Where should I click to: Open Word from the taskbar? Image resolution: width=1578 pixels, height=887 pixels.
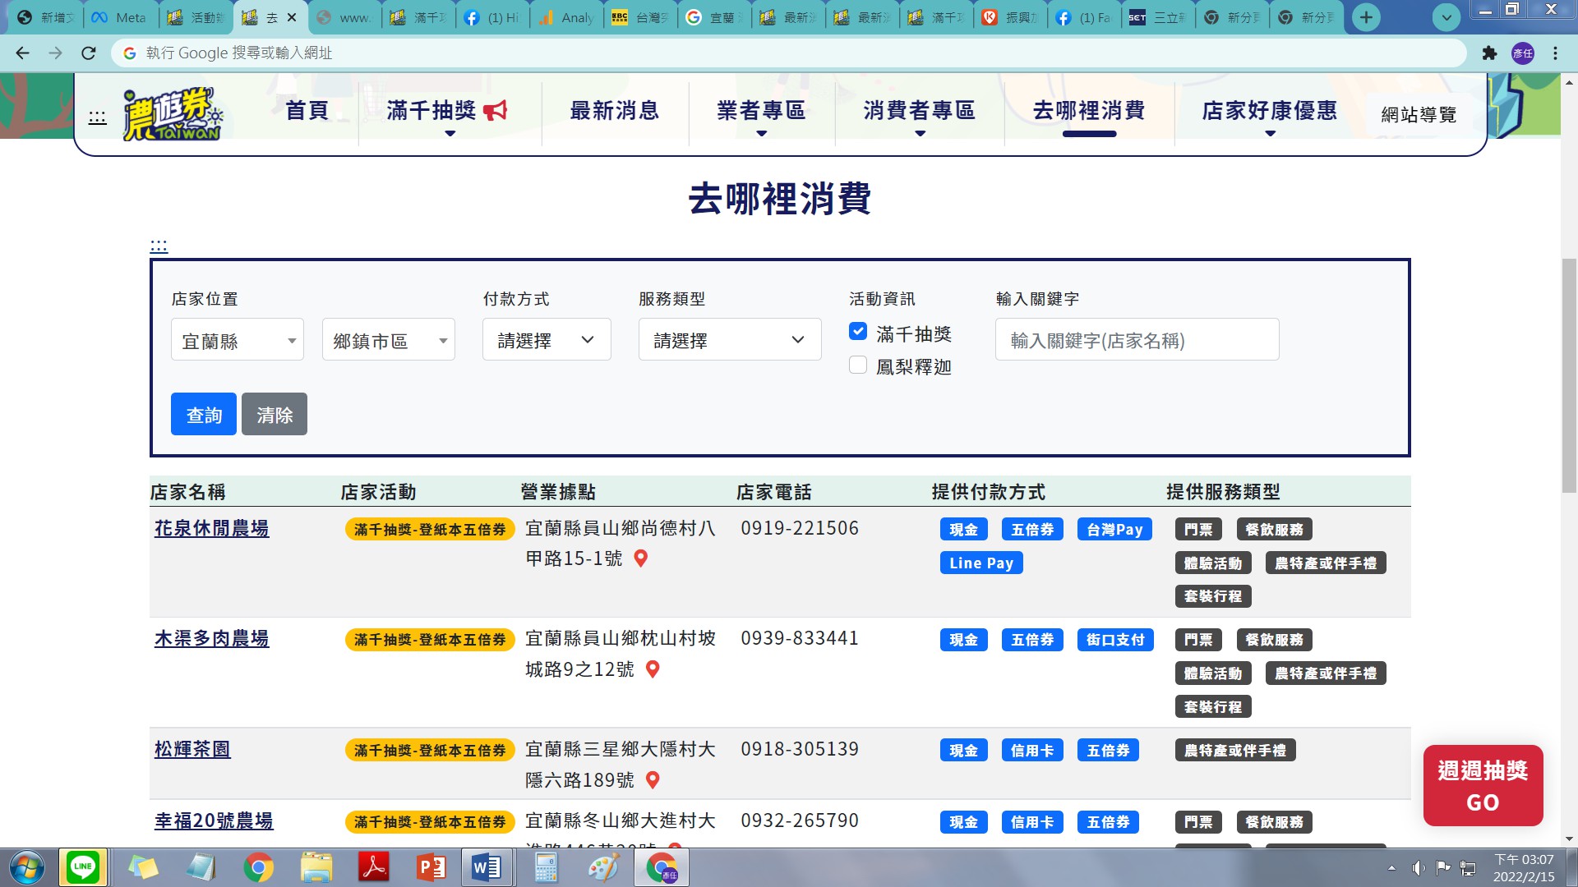tap(487, 867)
